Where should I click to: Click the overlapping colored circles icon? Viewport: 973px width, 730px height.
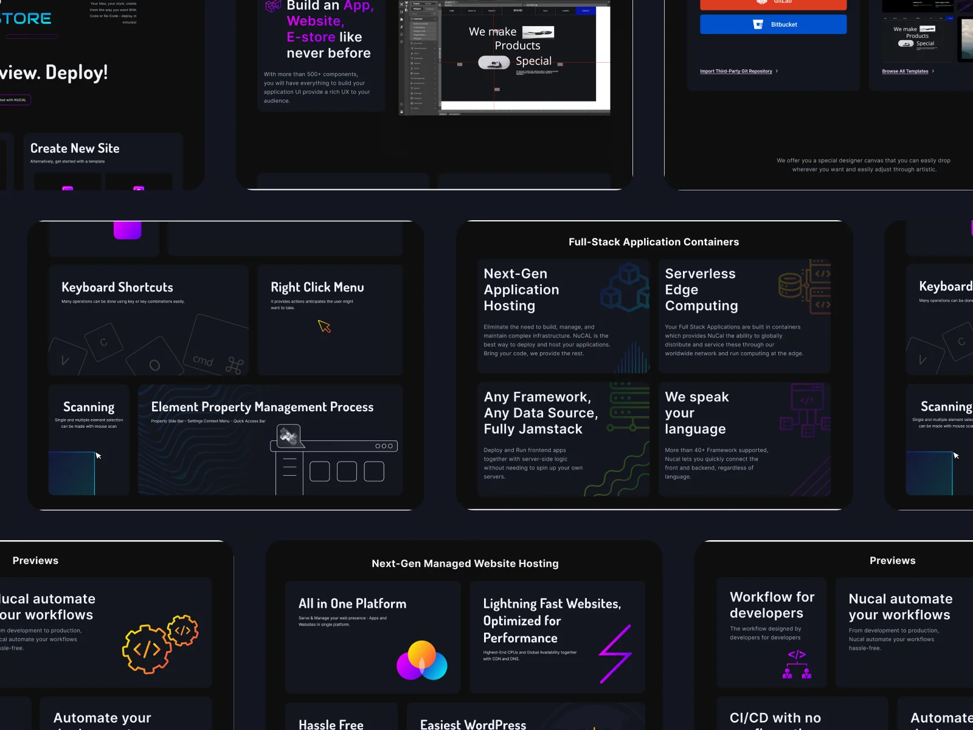[x=421, y=661]
